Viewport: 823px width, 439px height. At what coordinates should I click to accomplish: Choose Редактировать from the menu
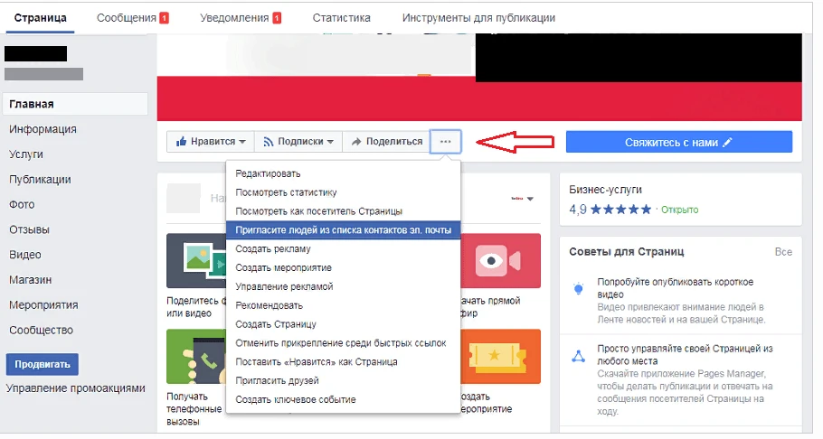click(x=344, y=173)
